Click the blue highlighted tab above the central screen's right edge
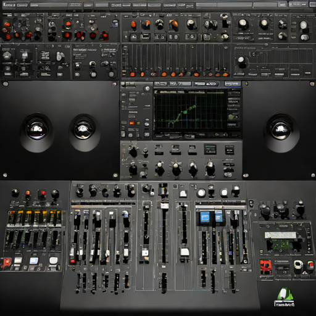This screenshot has height=316, width=316. coord(232,84)
